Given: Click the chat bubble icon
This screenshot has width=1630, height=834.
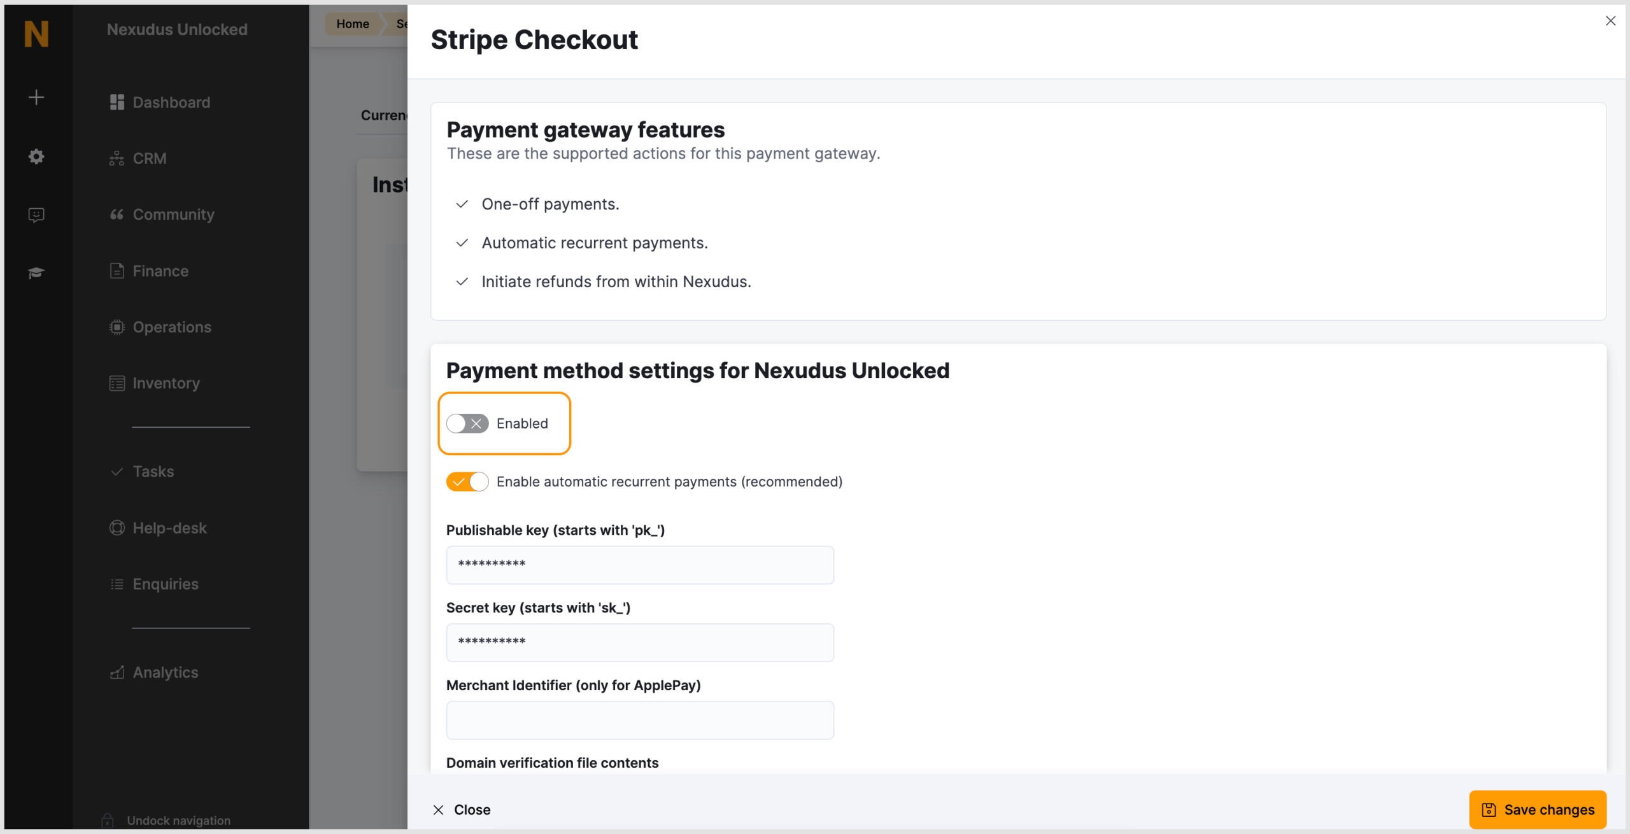Looking at the screenshot, I should pyautogui.click(x=36, y=215).
